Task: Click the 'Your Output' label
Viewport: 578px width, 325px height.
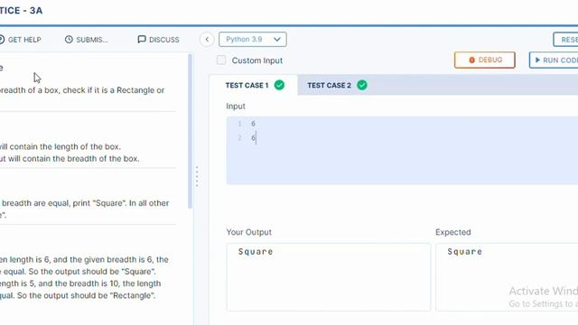Action: [249, 232]
